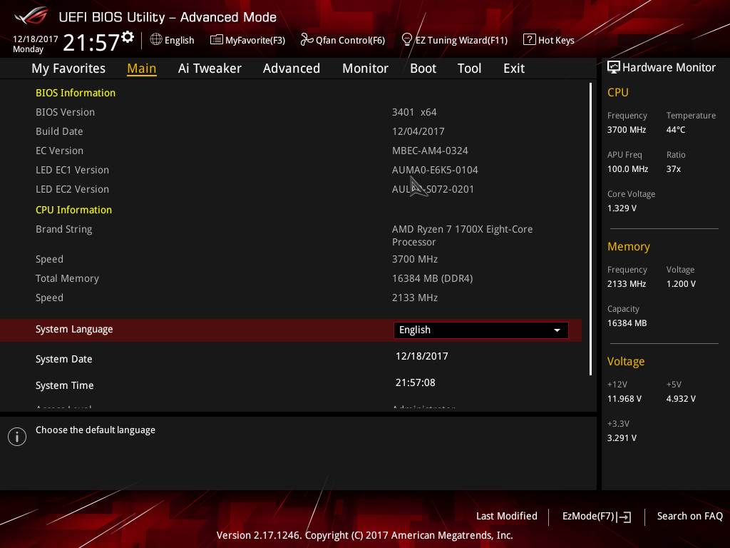The width and height of the screenshot is (730, 548).
Task: Click the Brand String AMD Ryzen value
Action: pos(462,235)
